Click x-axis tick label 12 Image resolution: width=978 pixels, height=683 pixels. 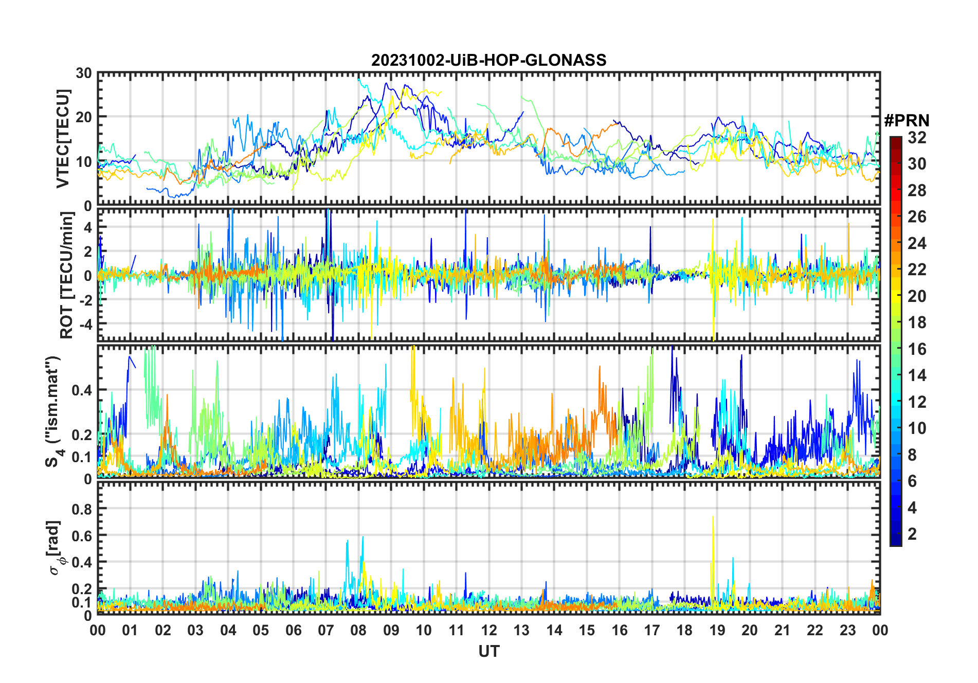click(488, 630)
